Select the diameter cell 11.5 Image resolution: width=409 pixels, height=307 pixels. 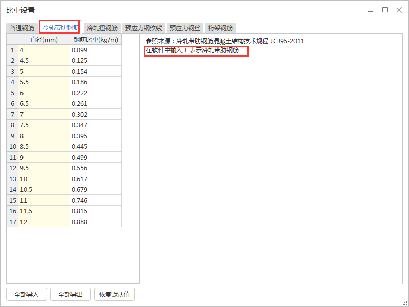click(x=44, y=211)
